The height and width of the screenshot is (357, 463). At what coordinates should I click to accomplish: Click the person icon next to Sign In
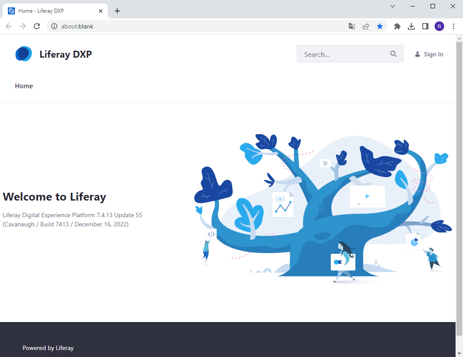(x=417, y=54)
